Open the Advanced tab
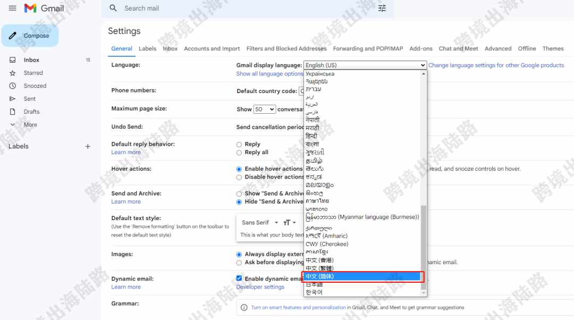 (498, 48)
